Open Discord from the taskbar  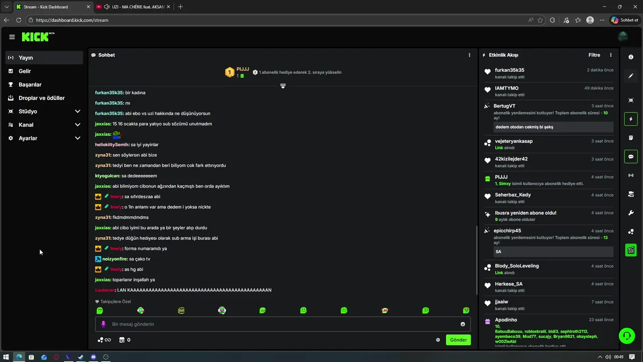[93, 357]
